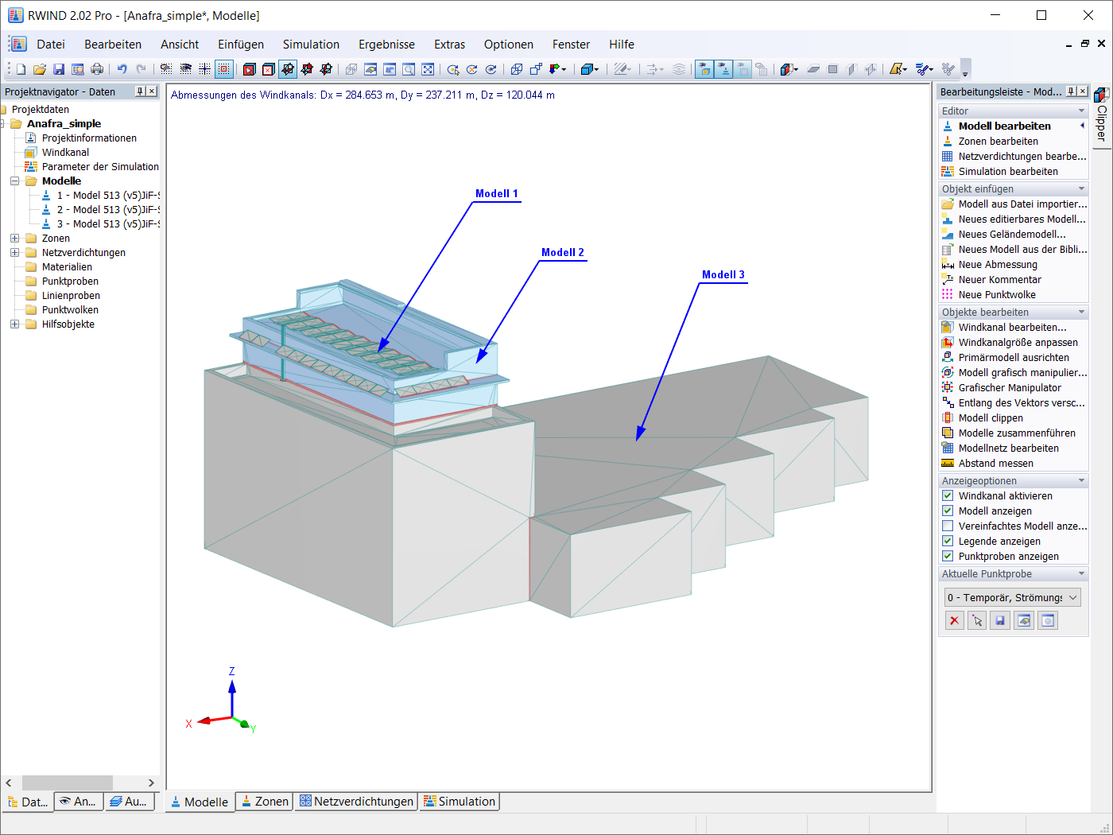The width and height of the screenshot is (1113, 835).
Task: Collapse the Objekte bearbeiten section
Action: pyautogui.click(x=1081, y=312)
